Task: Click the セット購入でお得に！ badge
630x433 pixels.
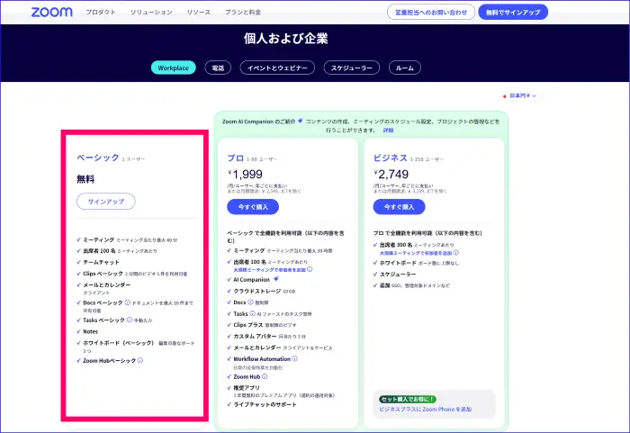Action: point(408,399)
